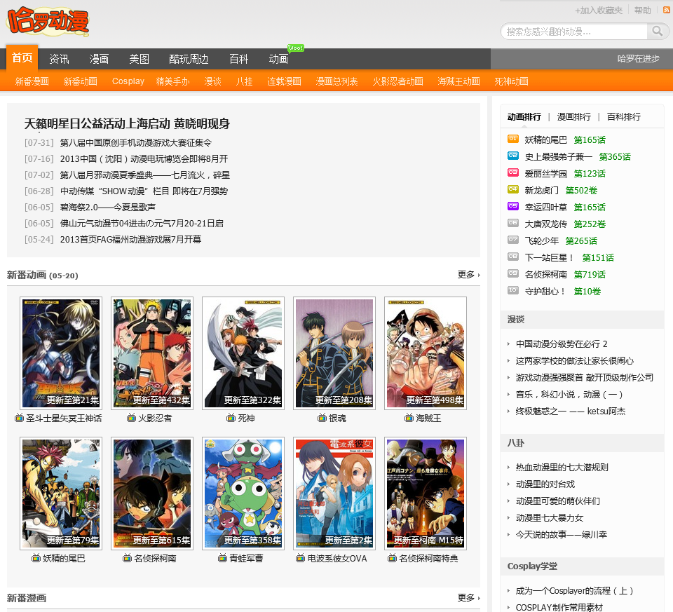This screenshot has height=612, width=673.
Task: Focus the anime search input field
Action: [574, 32]
